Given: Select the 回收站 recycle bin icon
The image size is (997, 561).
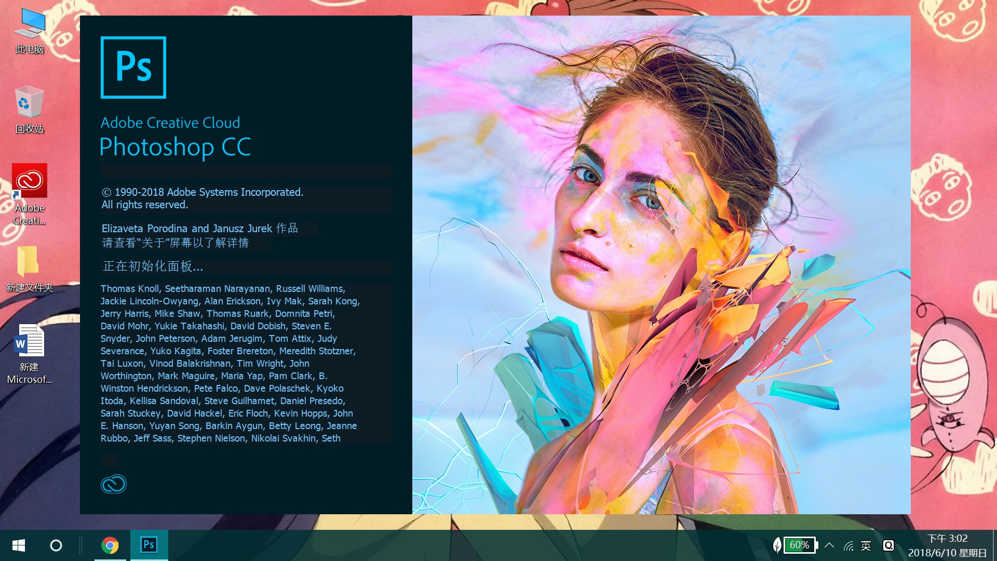Looking at the screenshot, I should point(30,110).
